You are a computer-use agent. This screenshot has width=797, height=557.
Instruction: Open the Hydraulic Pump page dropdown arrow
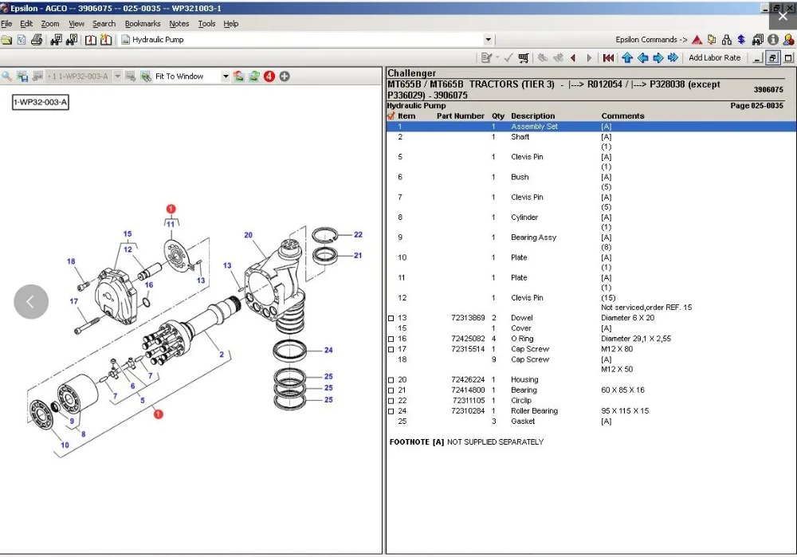coord(488,40)
